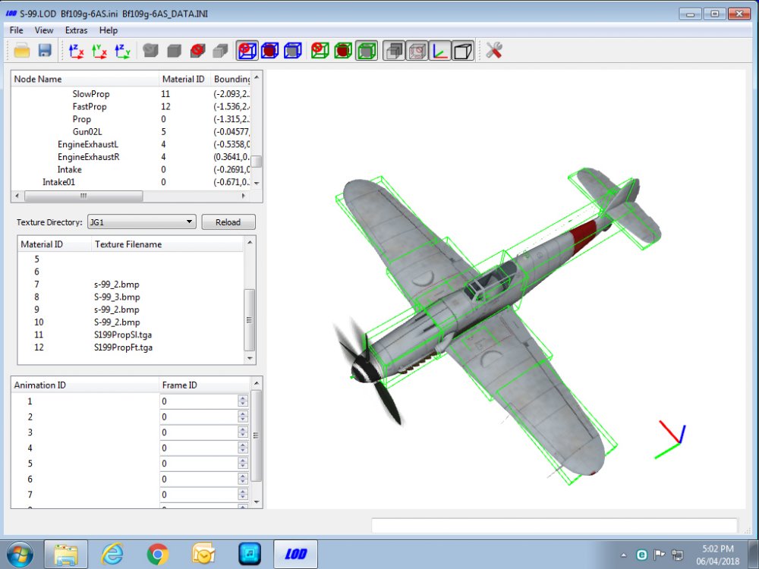Click the save floppy disk icon
The width and height of the screenshot is (759, 569).
click(45, 50)
